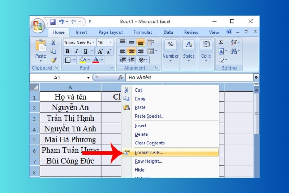Switch to the Formulas tab
This screenshot has width=289, height=193.
(x=143, y=32)
